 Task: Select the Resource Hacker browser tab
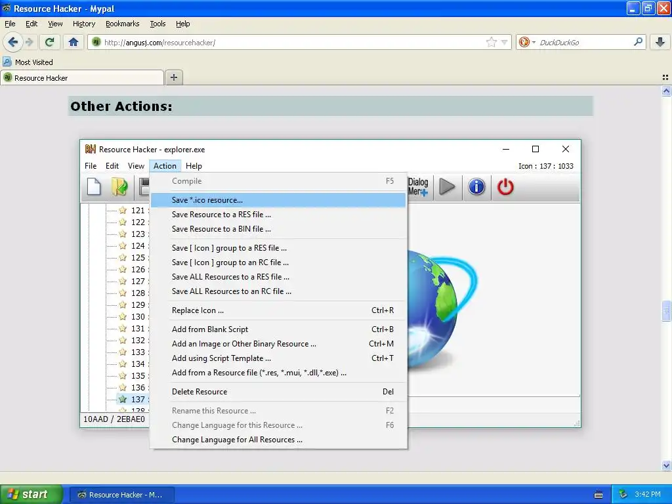[82, 77]
